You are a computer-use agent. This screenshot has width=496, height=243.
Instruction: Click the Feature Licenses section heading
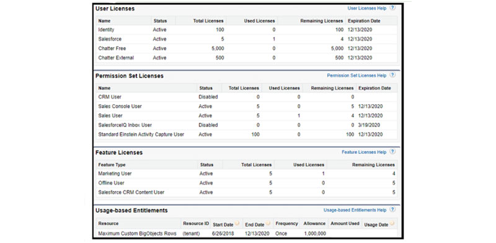pyautogui.click(x=119, y=152)
